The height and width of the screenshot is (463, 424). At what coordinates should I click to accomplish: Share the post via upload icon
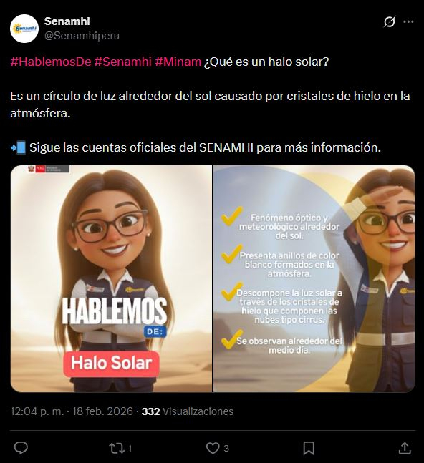click(x=405, y=448)
